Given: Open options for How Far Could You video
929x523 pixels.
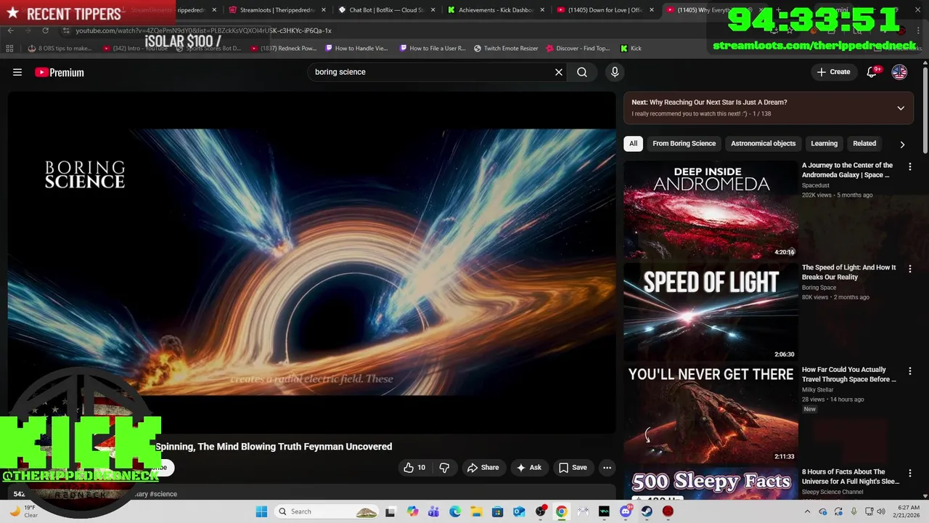Looking at the screenshot, I should click(x=910, y=371).
